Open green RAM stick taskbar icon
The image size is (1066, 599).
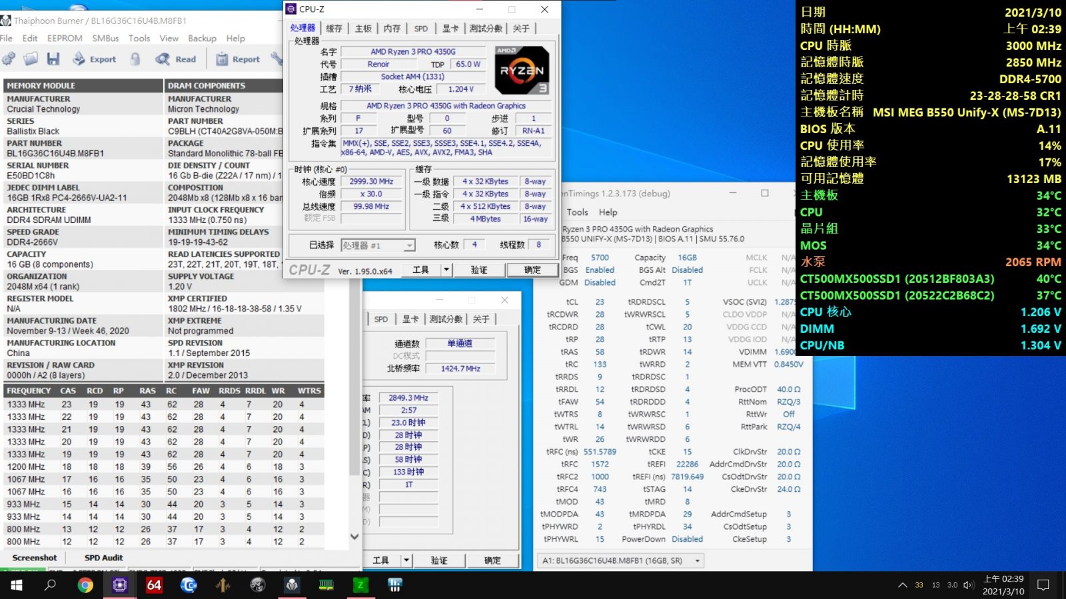point(326,585)
